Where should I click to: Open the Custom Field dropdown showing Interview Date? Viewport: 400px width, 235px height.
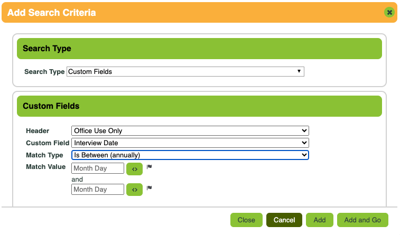point(190,143)
